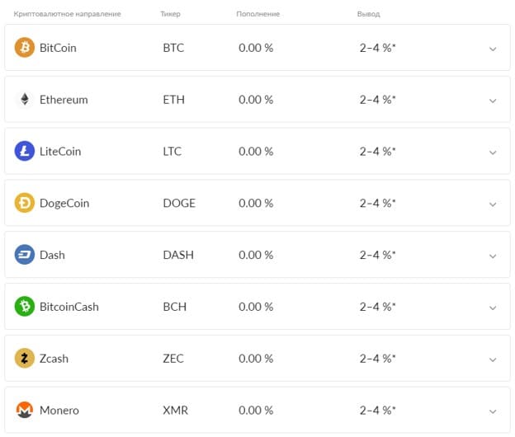Select the blue Dash logo icon

pyautogui.click(x=25, y=255)
